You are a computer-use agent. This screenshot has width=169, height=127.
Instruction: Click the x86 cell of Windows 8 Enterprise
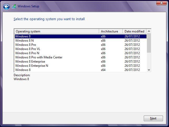[103, 62]
